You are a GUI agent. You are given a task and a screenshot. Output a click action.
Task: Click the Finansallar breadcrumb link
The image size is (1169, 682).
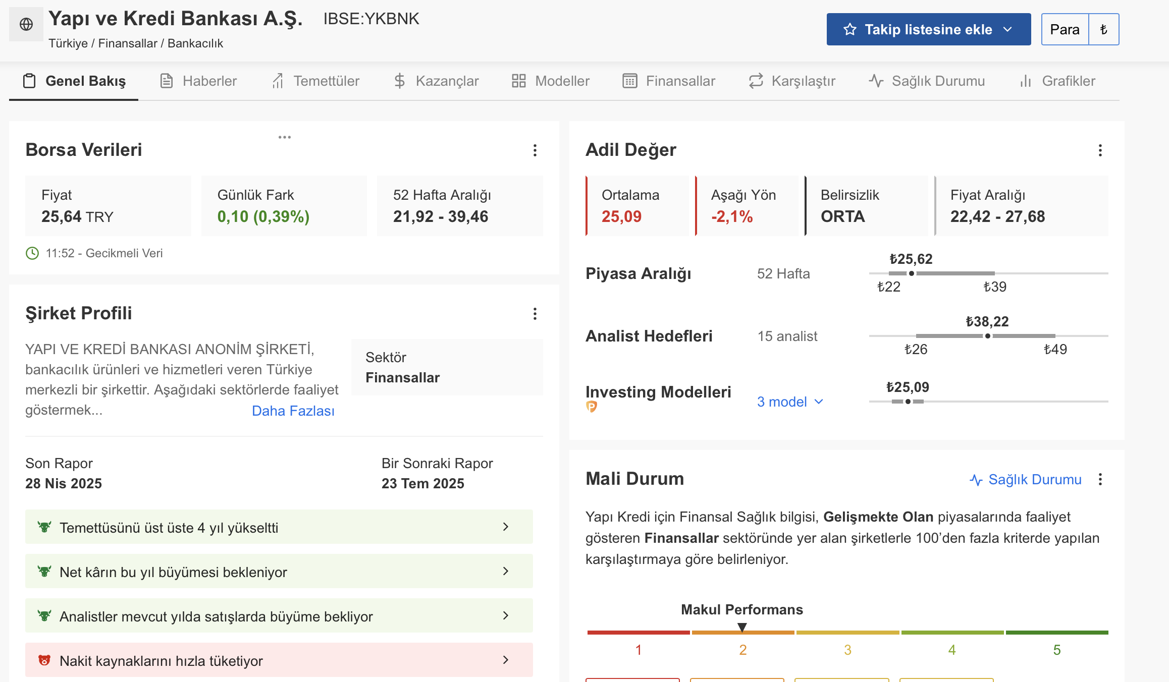[x=128, y=43]
